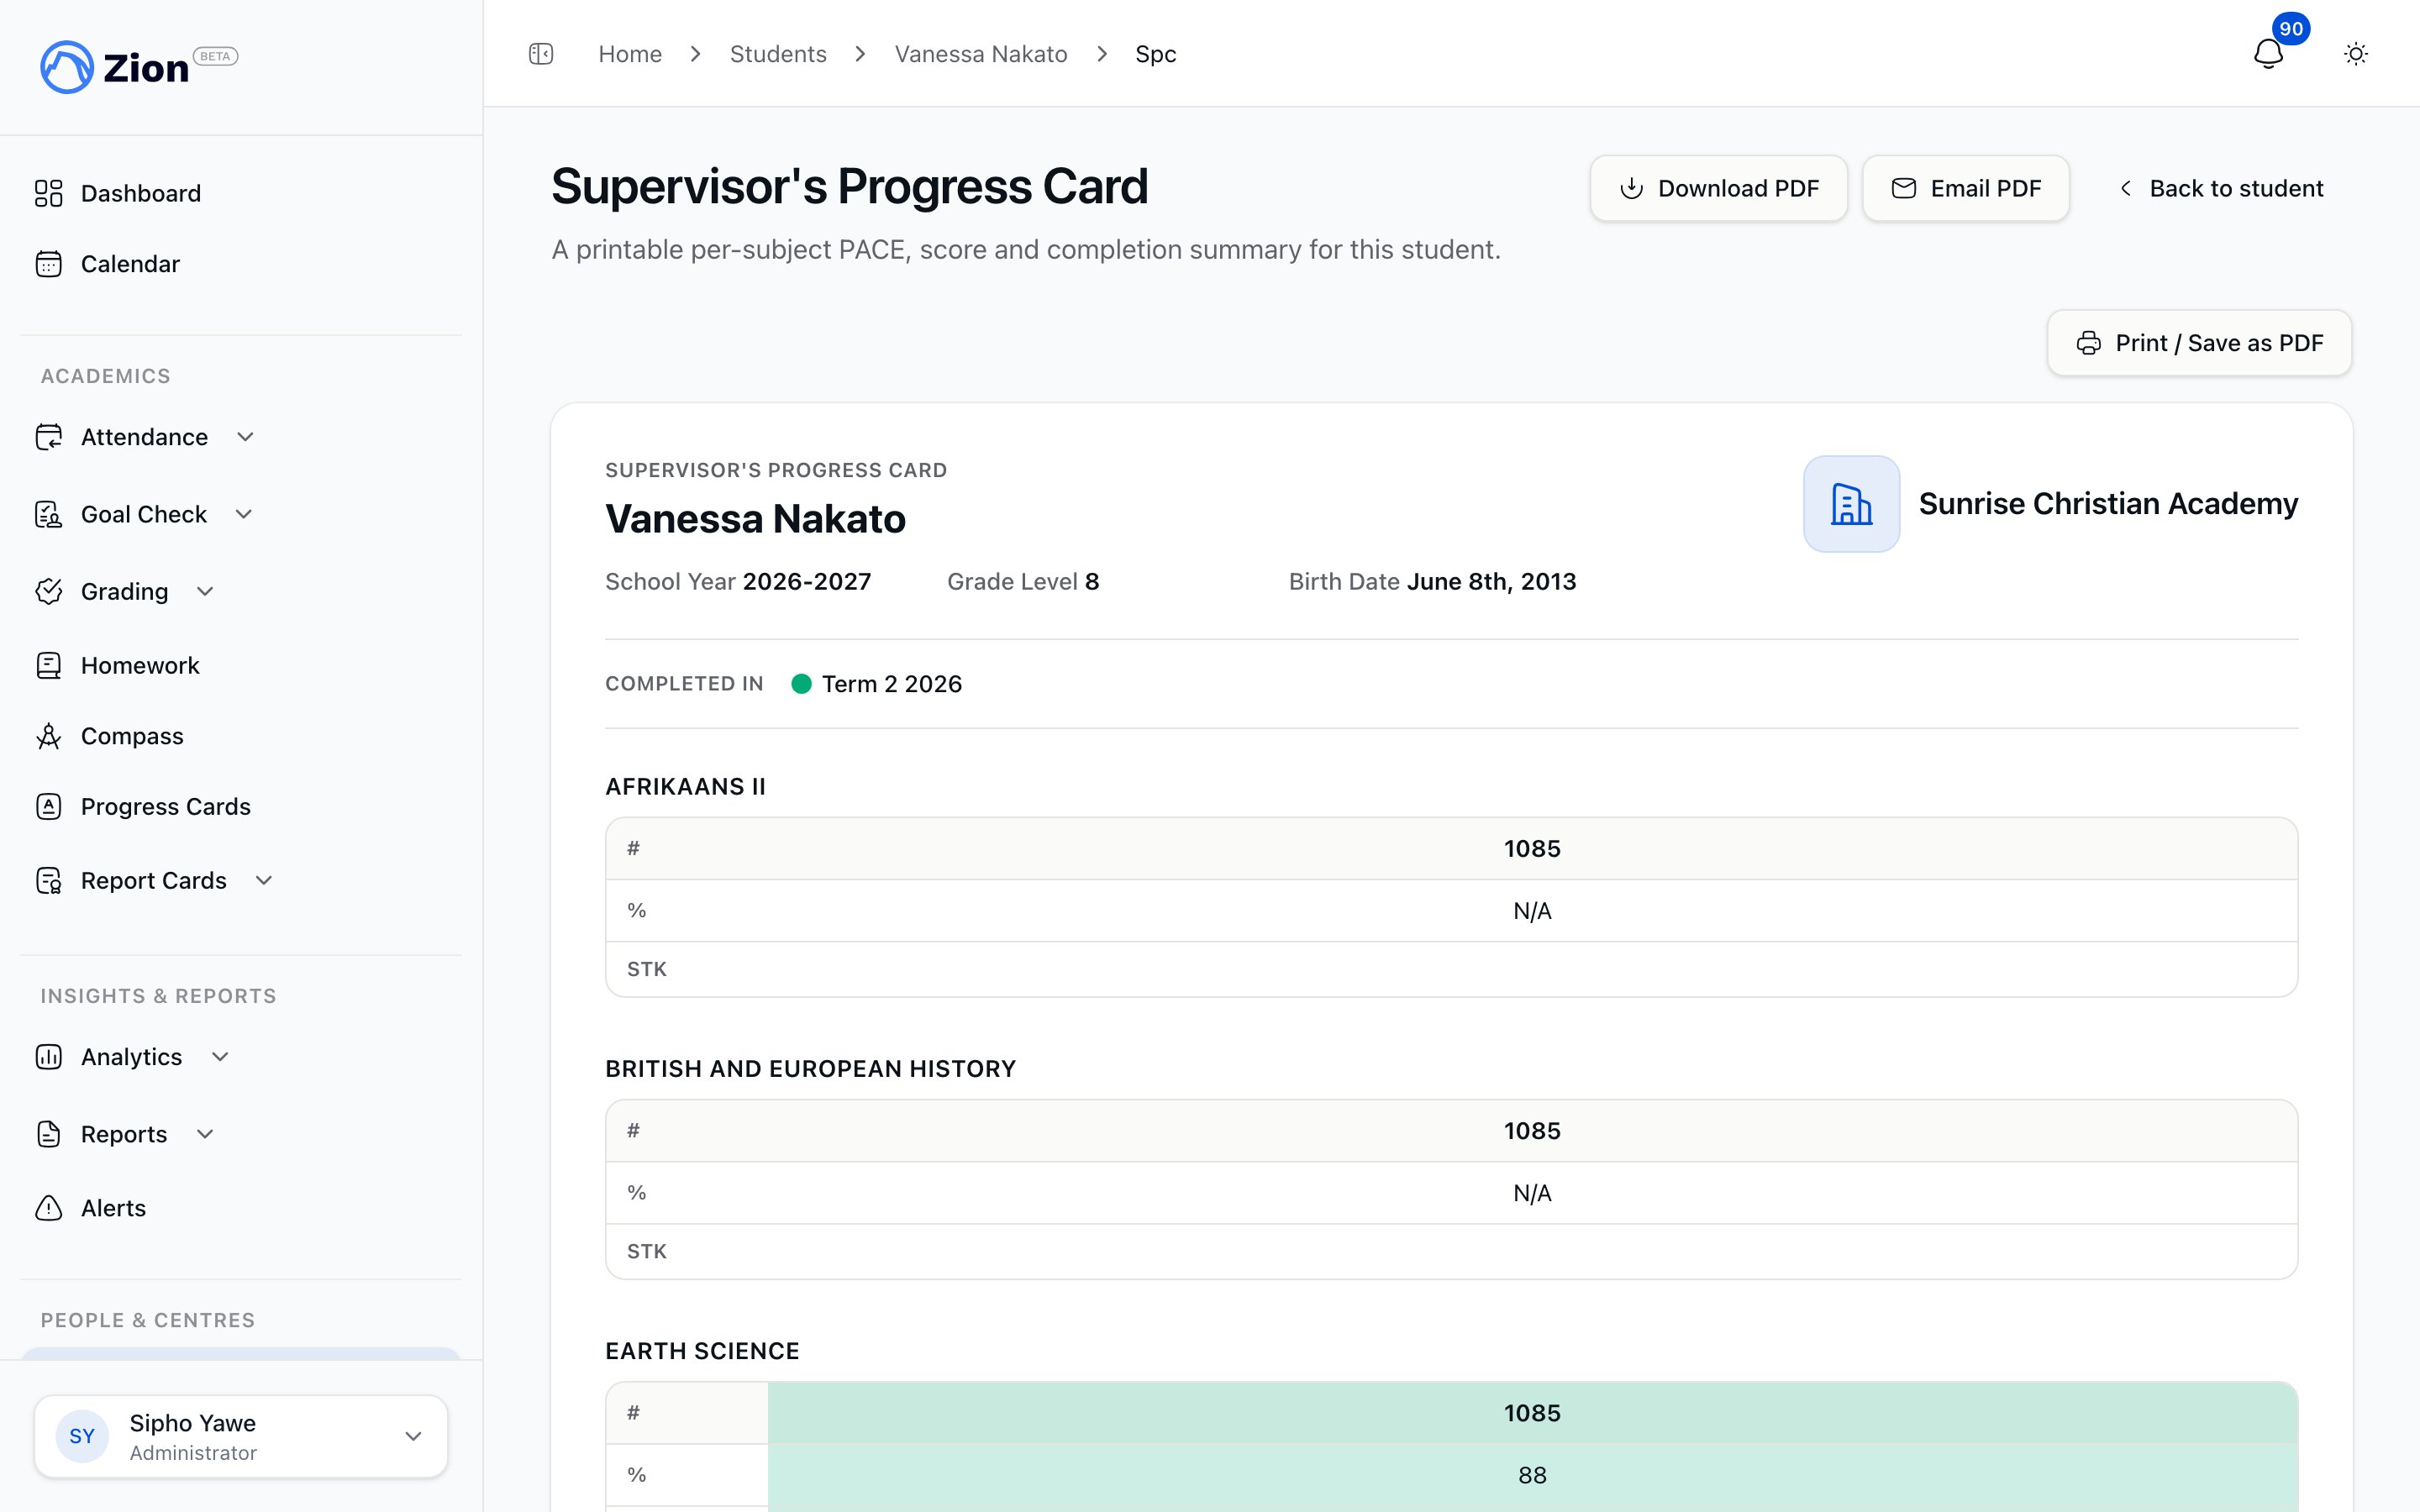Image resolution: width=2420 pixels, height=1512 pixels.
Task: Expand the Reports submenu chevron
Action: 205,1134
